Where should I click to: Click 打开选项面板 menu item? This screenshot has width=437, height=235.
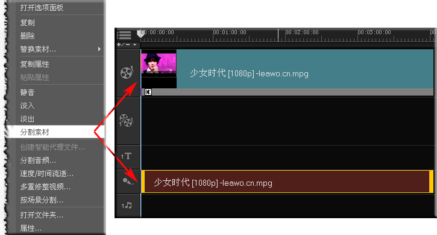click(x=42, y=7)
